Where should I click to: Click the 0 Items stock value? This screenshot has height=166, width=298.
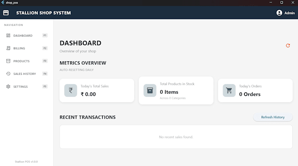pos(169,92)
